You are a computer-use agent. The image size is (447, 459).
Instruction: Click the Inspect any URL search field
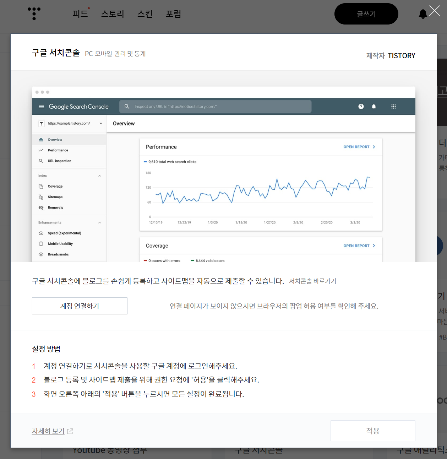[x=215, y=107]
